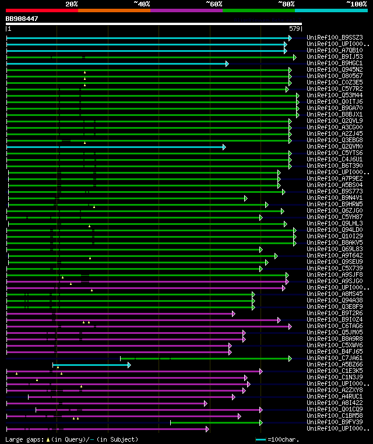Pick the UniRef100_C5X739 subject label
Screen dimensions: 373x444
click(335, 268)
